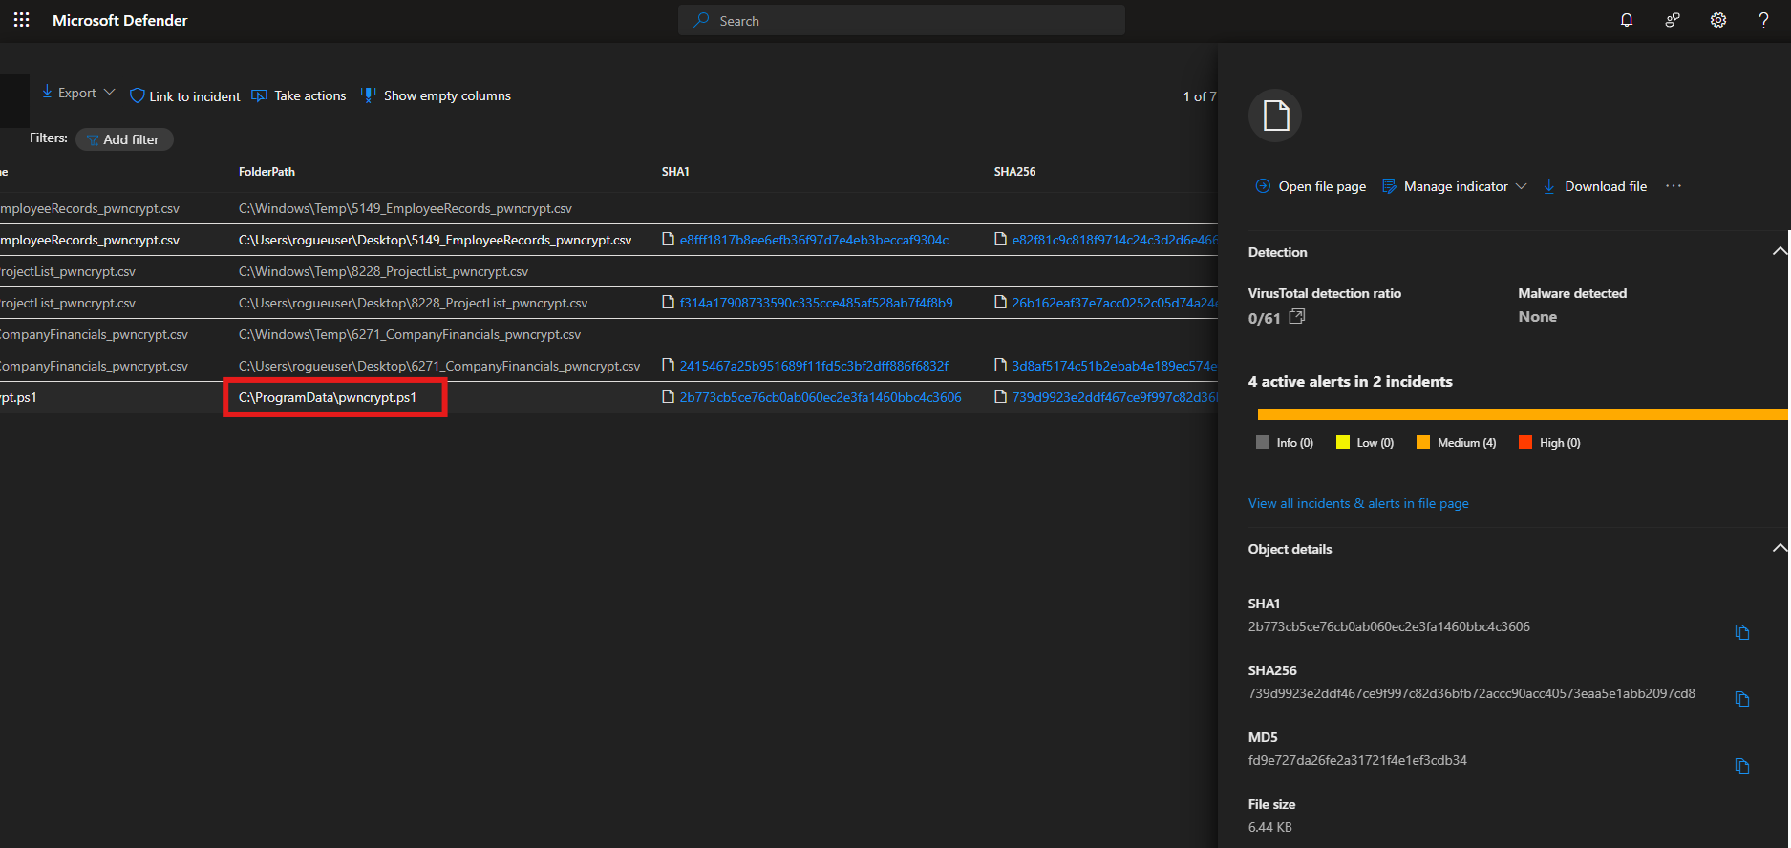Open SHA256 link starting with e82f81c9c818f9714

1115,240
